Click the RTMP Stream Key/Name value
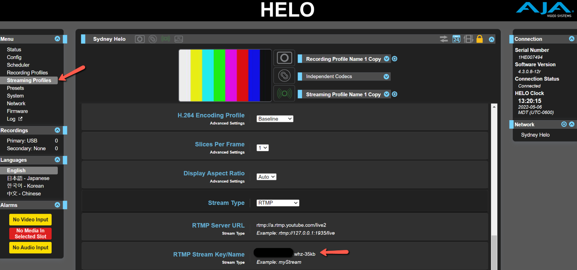This screenshot has height=270, width=577. [285, 254]
